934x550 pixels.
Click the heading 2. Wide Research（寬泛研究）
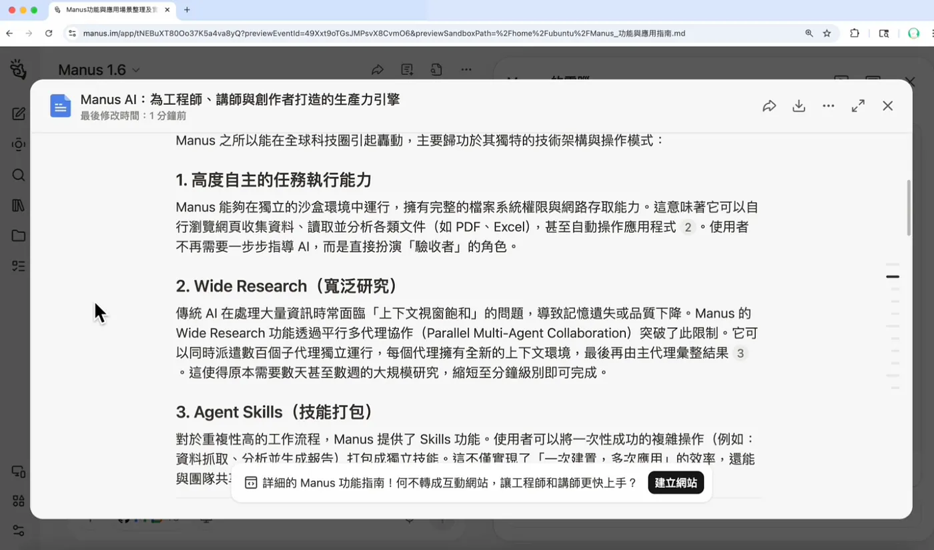(x=288, y=286)
